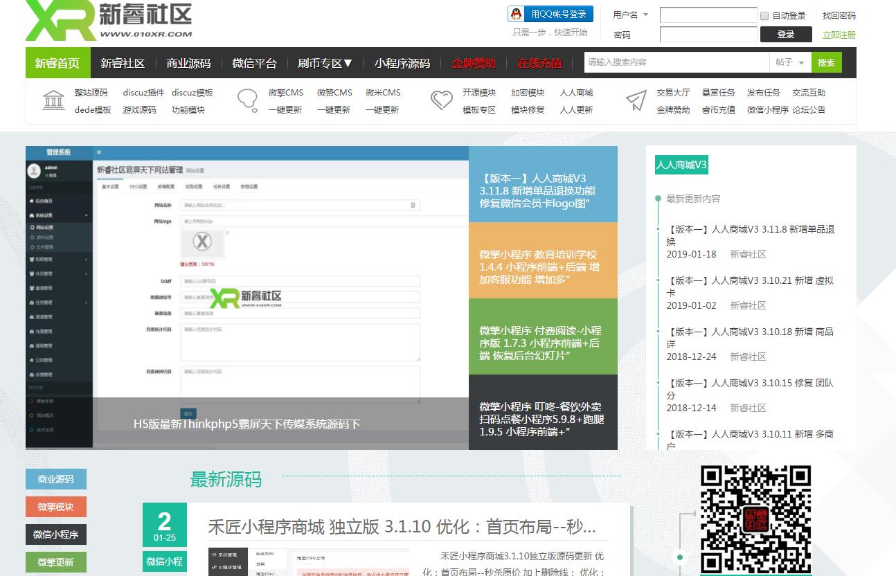Click the 登录 button
The height and width of the screenshot is (576, 896).
pyautogui.click(x=786, y=34)
